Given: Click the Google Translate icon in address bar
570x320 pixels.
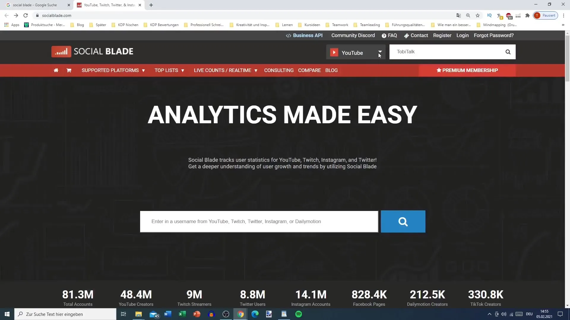Looking at the screenshot, I should (x=459, y=15).
